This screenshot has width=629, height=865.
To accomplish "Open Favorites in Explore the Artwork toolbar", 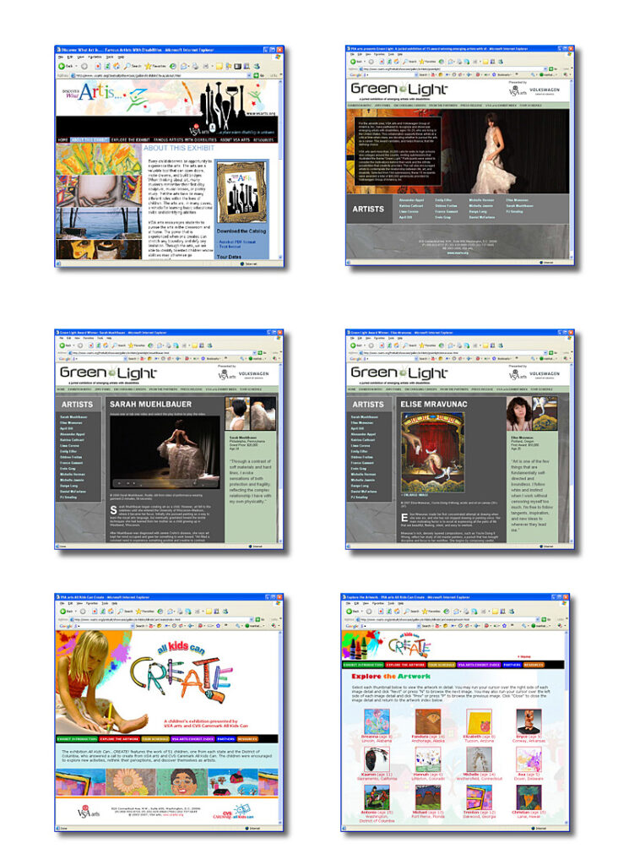I will point(431,612).
